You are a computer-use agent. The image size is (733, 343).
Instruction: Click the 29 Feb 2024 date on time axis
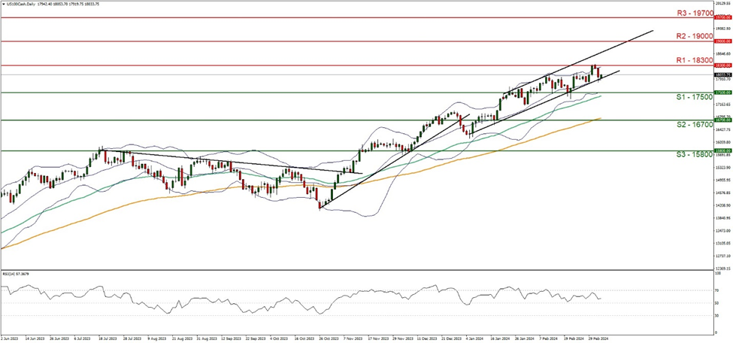pyautogui.click(x=598, y=339)
